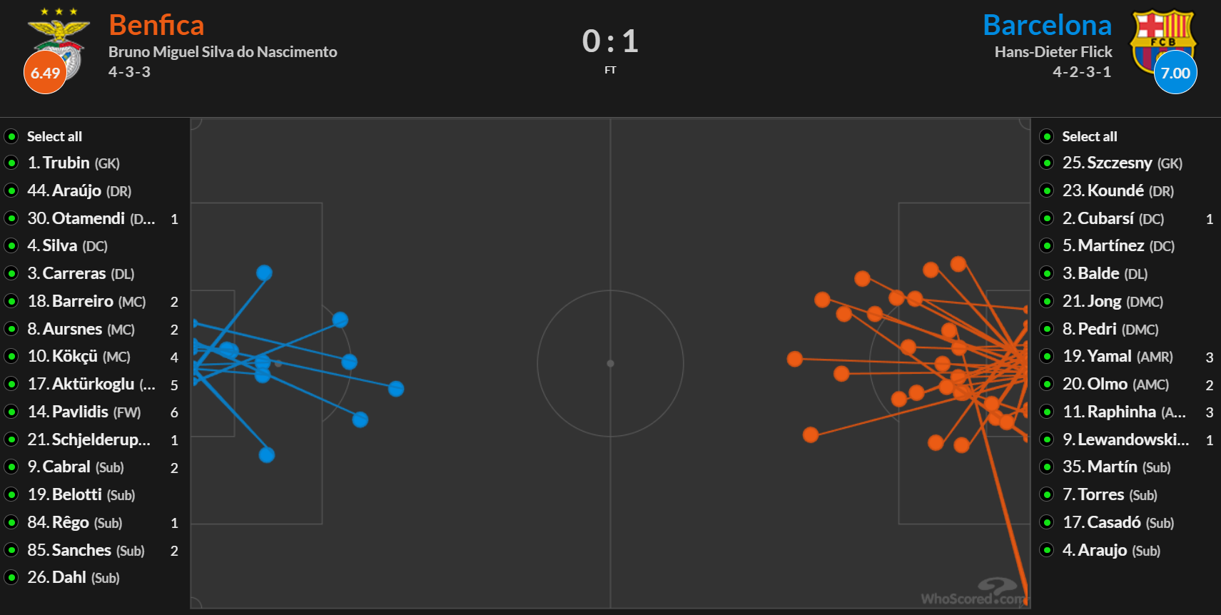Click the WhoScored.com watermark logo
This screenshot has width=1221, height=615.
point(973,594)
